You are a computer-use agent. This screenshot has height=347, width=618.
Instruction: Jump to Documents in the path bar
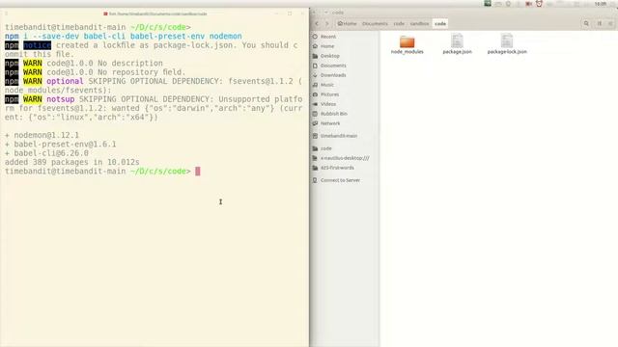coord(375,23)
